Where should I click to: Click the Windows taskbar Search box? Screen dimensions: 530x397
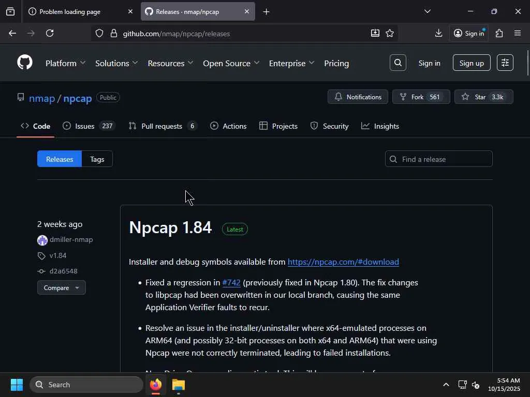(x=86, y=385)
